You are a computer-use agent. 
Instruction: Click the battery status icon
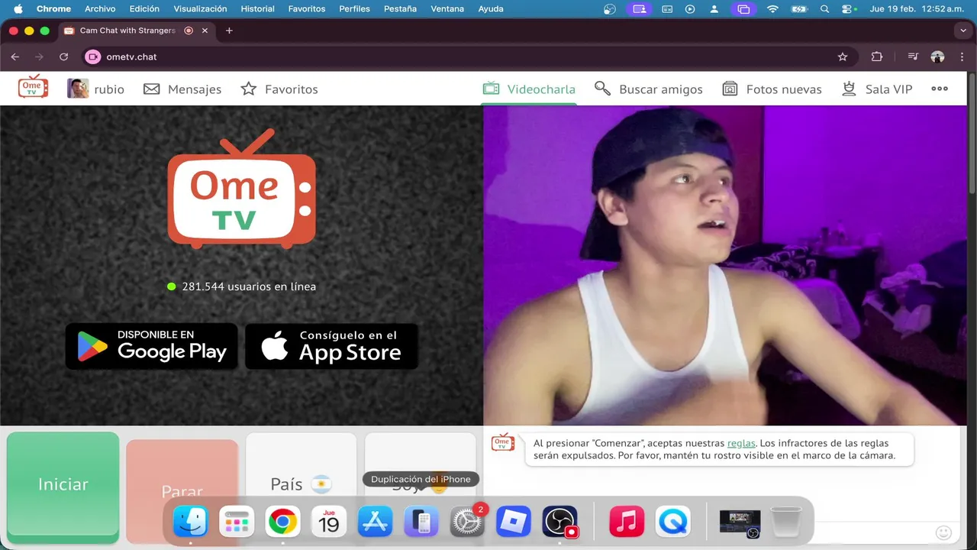799,9
